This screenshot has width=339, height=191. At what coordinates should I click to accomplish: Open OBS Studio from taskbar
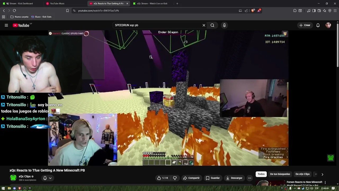tap(25, 188)
